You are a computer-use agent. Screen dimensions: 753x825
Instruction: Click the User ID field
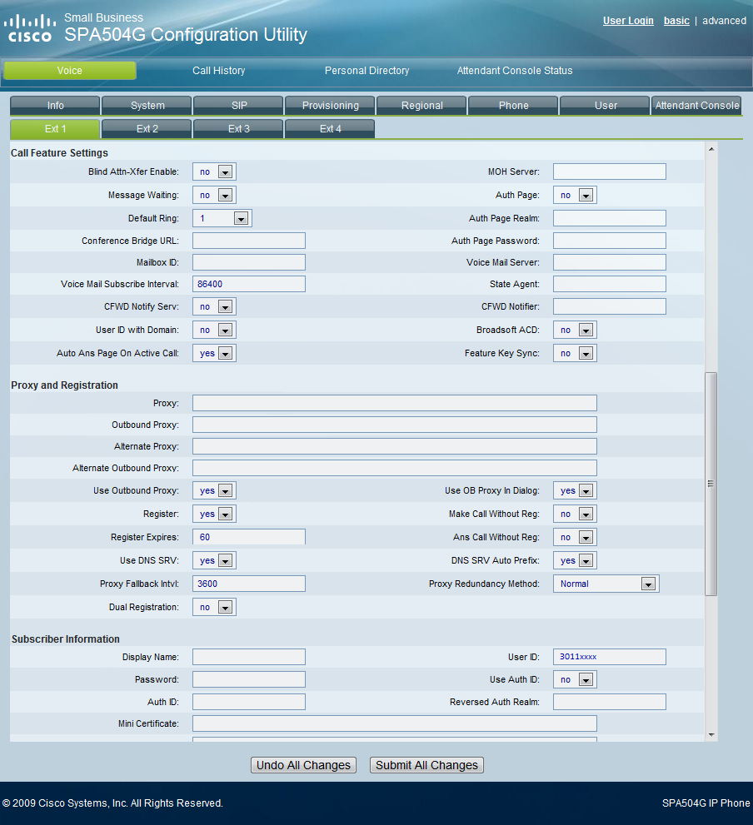[609, 657]
